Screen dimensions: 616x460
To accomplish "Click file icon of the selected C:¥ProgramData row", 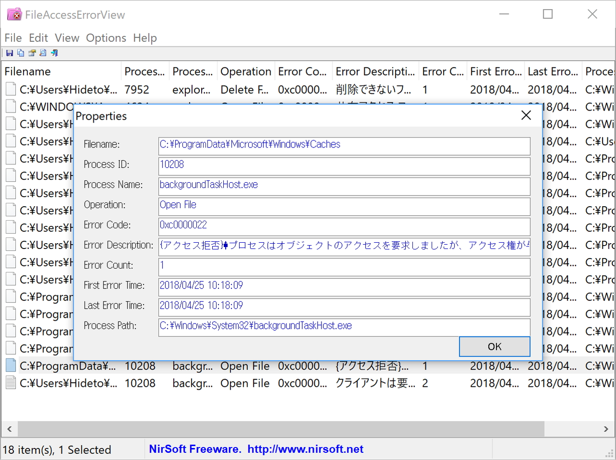I will pyautogui.click(x=11, y=366).
